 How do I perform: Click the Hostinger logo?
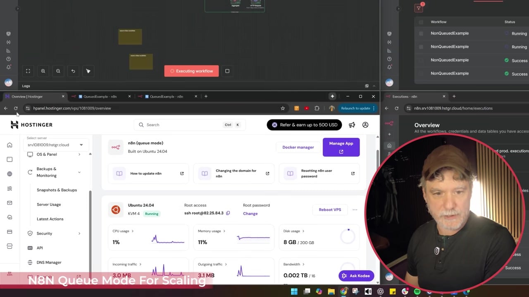pos(31,125)
